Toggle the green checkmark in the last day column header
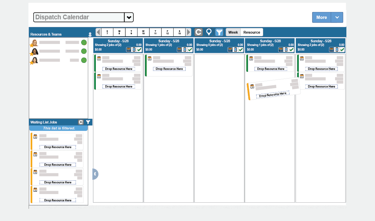Screen dimensions: 375x221 coord(342,50)
